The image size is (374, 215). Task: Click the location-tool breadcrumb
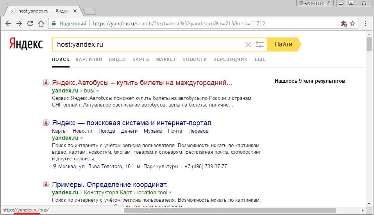pyautogui.click(x=152, y=192)
